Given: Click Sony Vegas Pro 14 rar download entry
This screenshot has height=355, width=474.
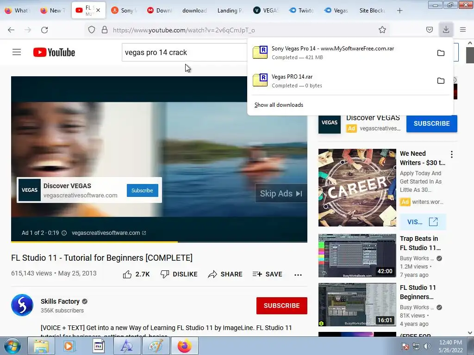Looking at the screenshot, I should (x=342, y=53).
